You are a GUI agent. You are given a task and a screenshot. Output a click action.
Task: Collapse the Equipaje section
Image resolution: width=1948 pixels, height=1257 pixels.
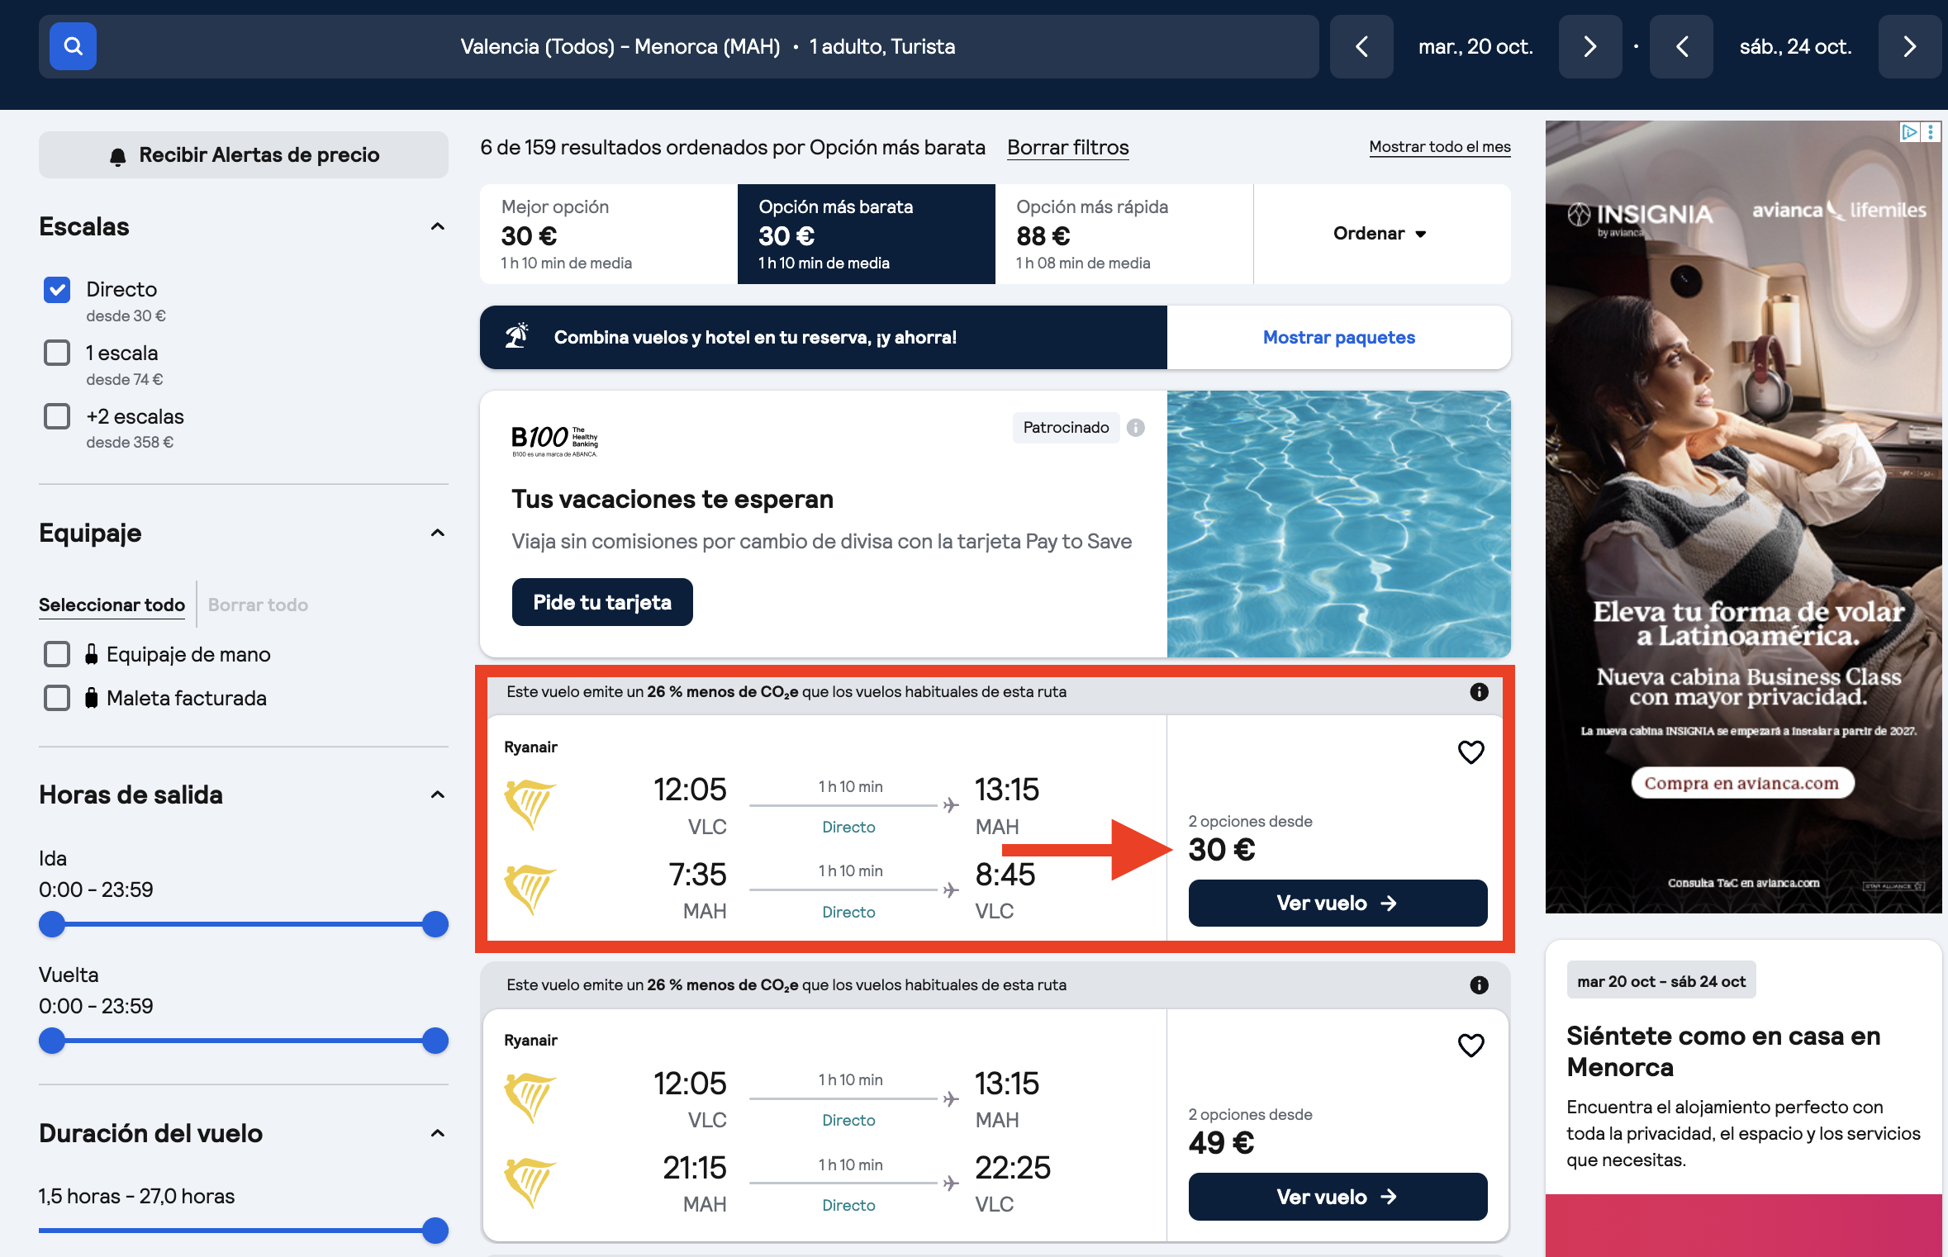coord(438,533)
